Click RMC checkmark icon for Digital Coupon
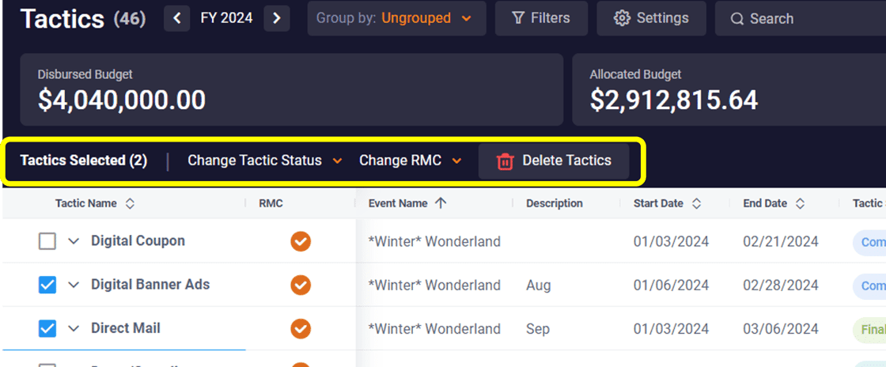 [301, 242]
